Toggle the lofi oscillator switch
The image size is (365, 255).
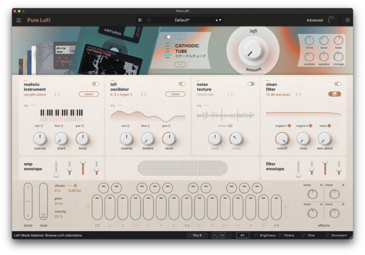click(182, 84)
